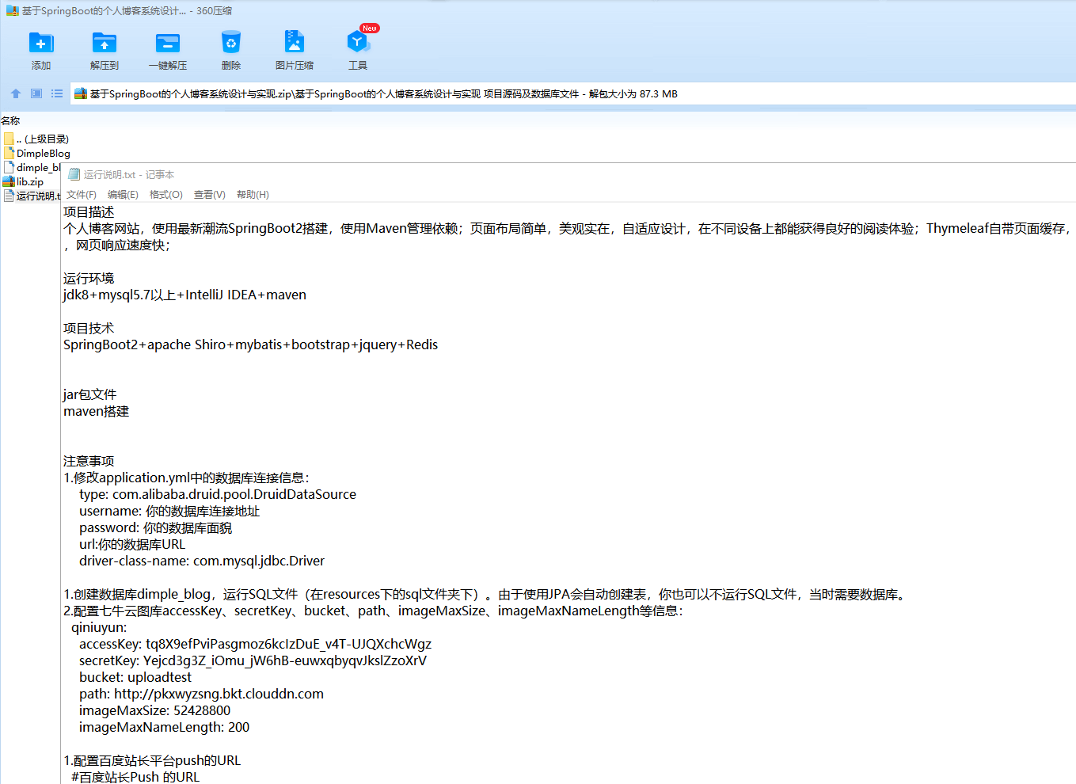This screenshot has width=1076, height=784.
Task: Click the jar包文件 line
Action: (89, 395)
